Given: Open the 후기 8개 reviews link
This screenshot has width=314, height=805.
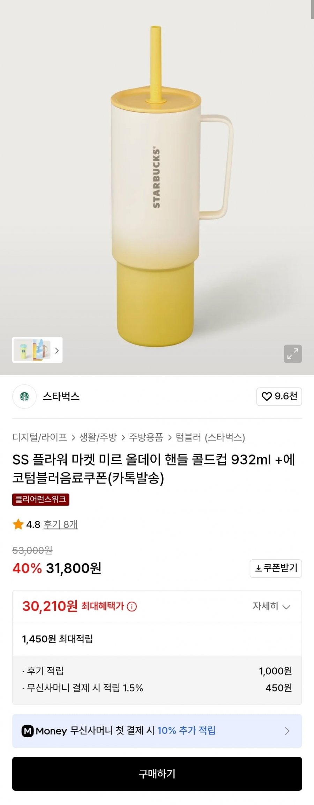Looking at the screenshot, I should [x=60, y=524].
